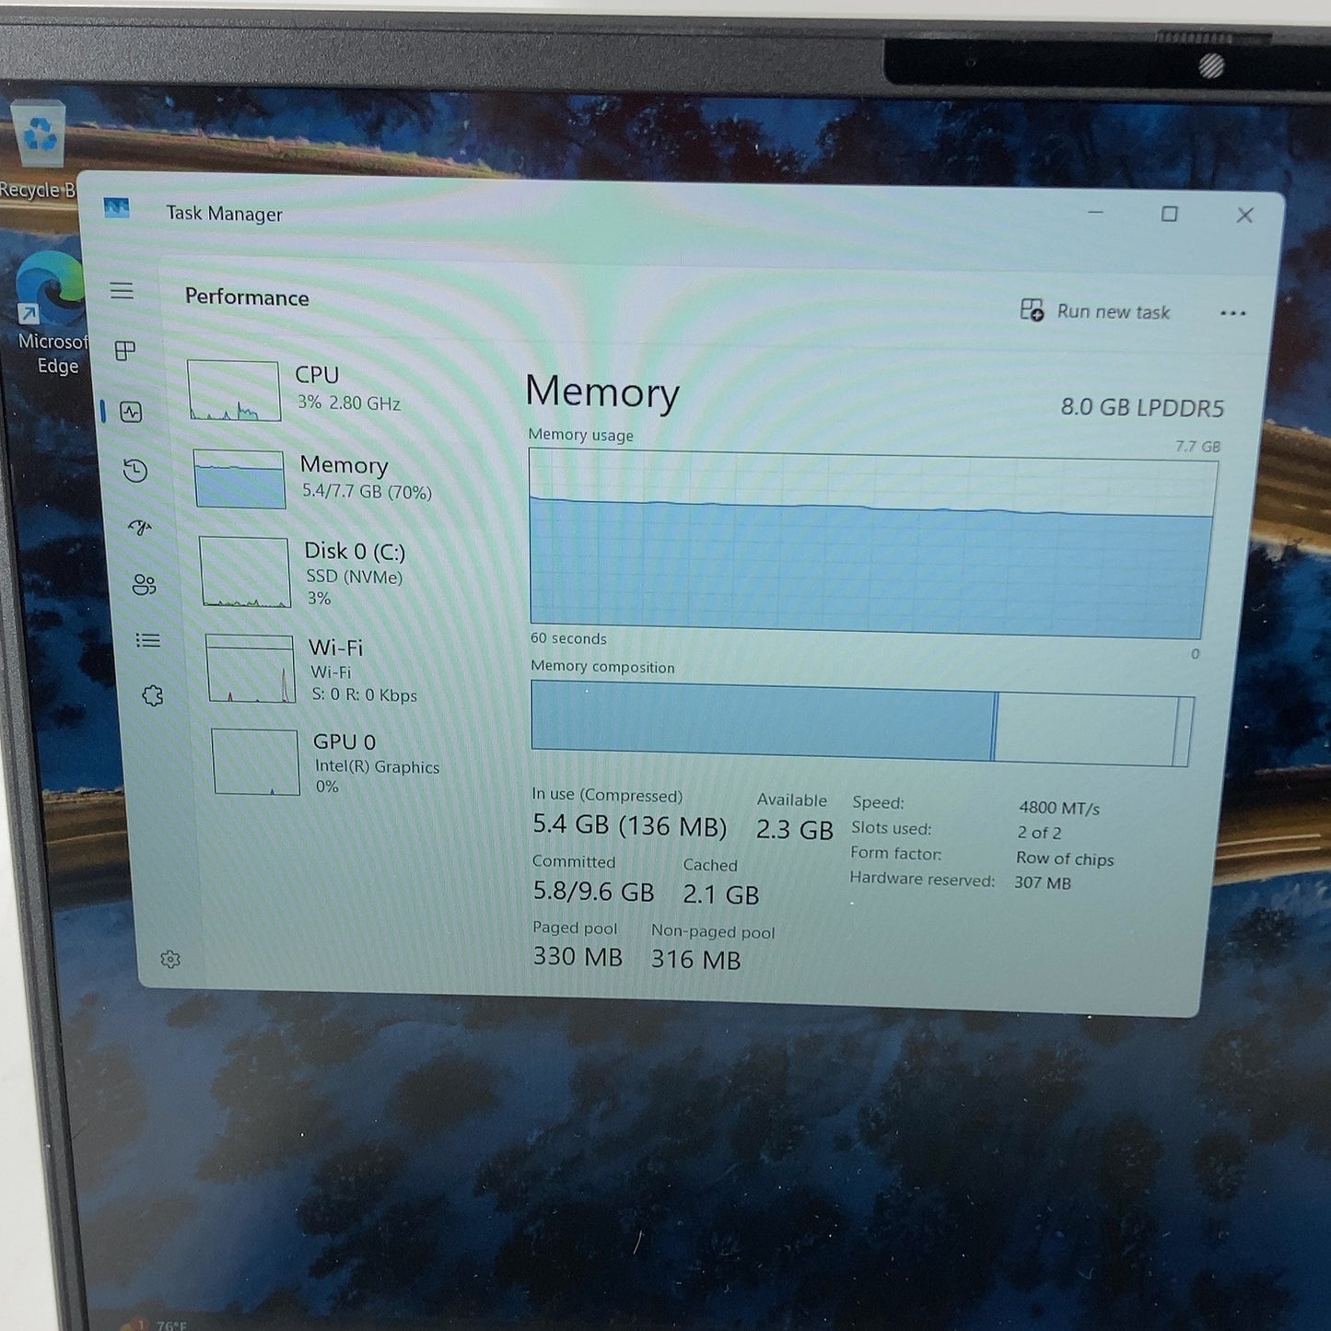Click the Paged pool value 330 MB

578,956
